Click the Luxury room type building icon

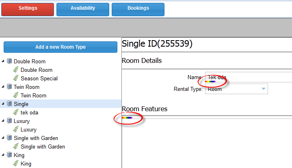click(9, 121)
